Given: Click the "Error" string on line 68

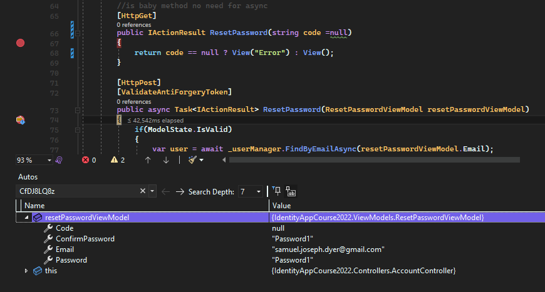Looking at the screenshot, I should (270, 53).
